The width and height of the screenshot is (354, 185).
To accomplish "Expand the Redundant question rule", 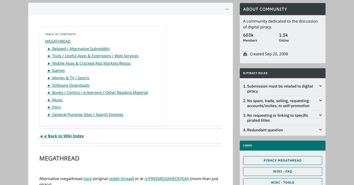I will 320,130.
